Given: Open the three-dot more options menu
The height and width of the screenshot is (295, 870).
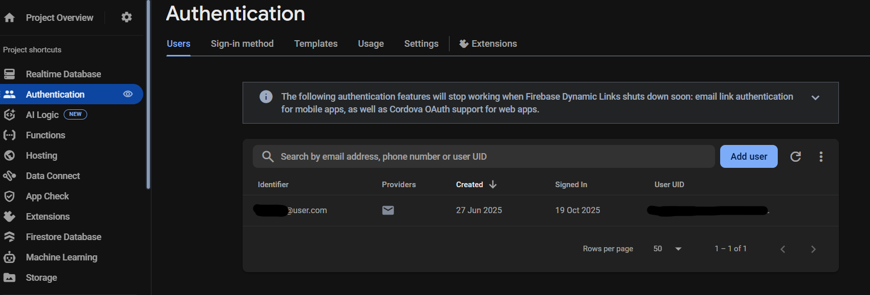Looking at the screenshot, I should click(x=821, y=157).
